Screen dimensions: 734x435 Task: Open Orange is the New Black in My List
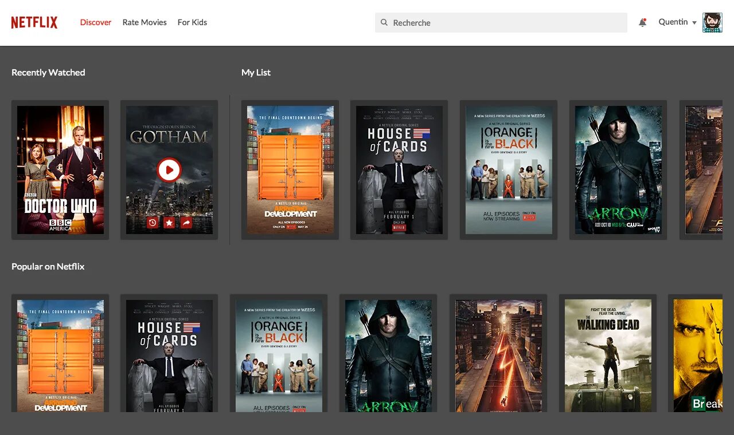coord(509,170)
